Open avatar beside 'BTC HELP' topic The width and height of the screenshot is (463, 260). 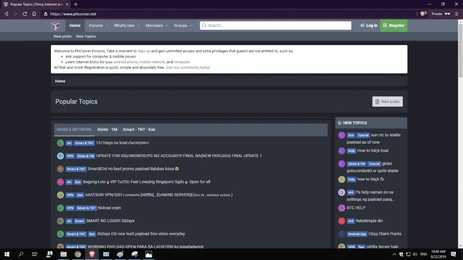[341, 208]
